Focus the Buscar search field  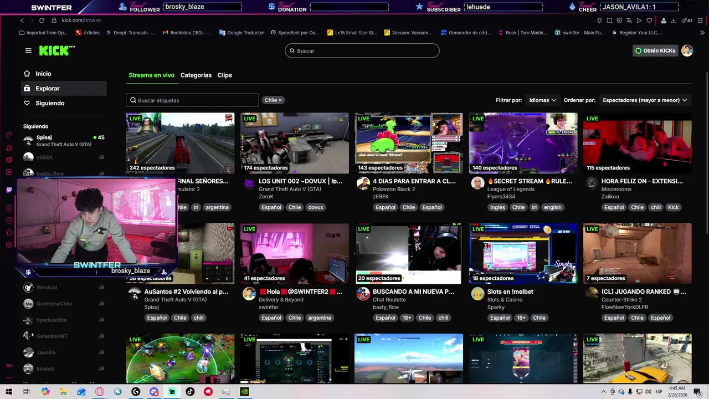(362, 50)
